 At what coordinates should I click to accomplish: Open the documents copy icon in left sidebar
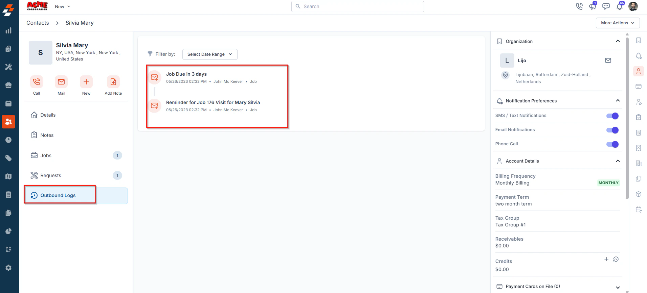click(9, 213)
